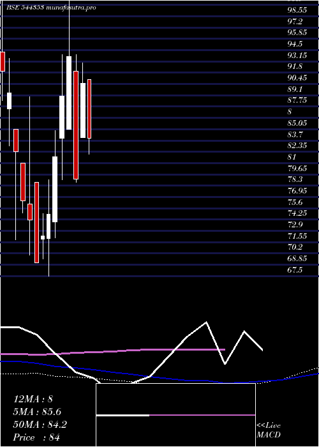This screenshot has height=447, width=319.
Task: Click the 72.9 price level label
Action: 295,225
